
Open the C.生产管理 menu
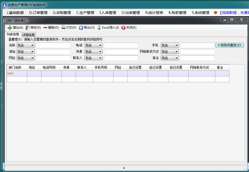85,13
